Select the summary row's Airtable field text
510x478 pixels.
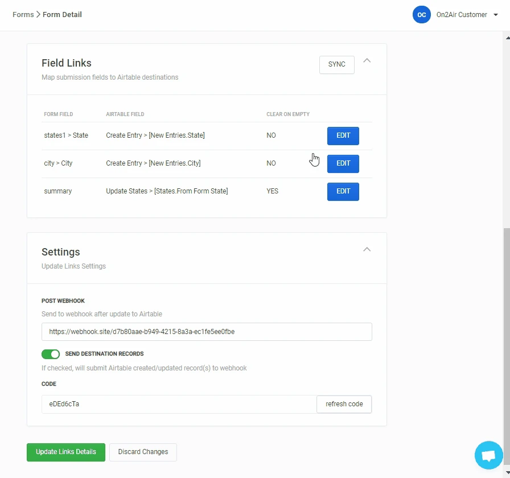pyautogui.click(x=167, y=191)
